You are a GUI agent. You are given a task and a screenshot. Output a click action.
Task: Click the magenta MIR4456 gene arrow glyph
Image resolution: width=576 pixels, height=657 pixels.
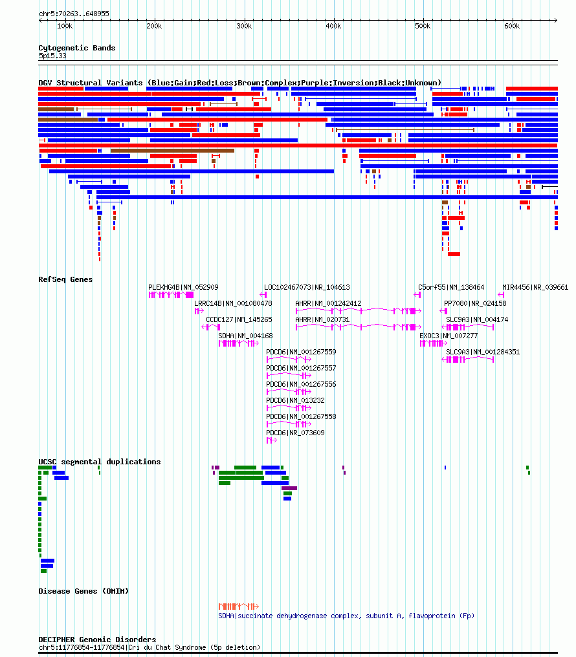coord(501,295)
